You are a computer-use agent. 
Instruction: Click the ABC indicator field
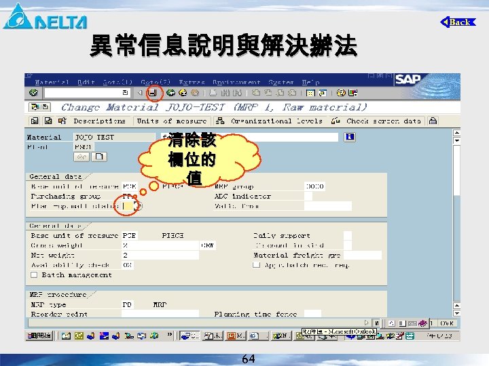tap(308, 196)
